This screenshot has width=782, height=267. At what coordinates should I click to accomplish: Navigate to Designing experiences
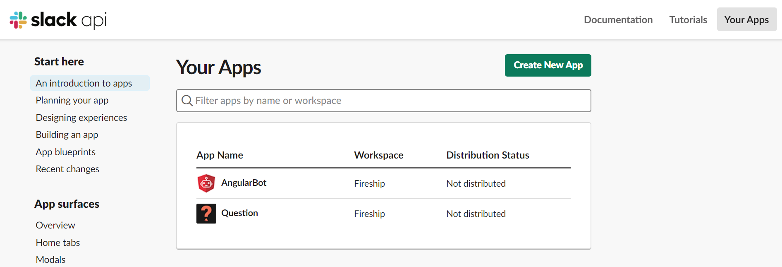pyautogui.click(x=81, y=118)
